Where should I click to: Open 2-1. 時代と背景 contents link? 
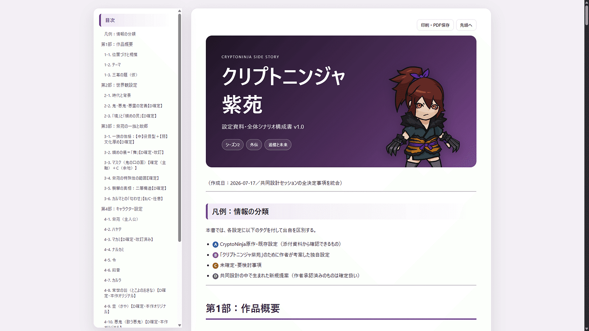117,95
